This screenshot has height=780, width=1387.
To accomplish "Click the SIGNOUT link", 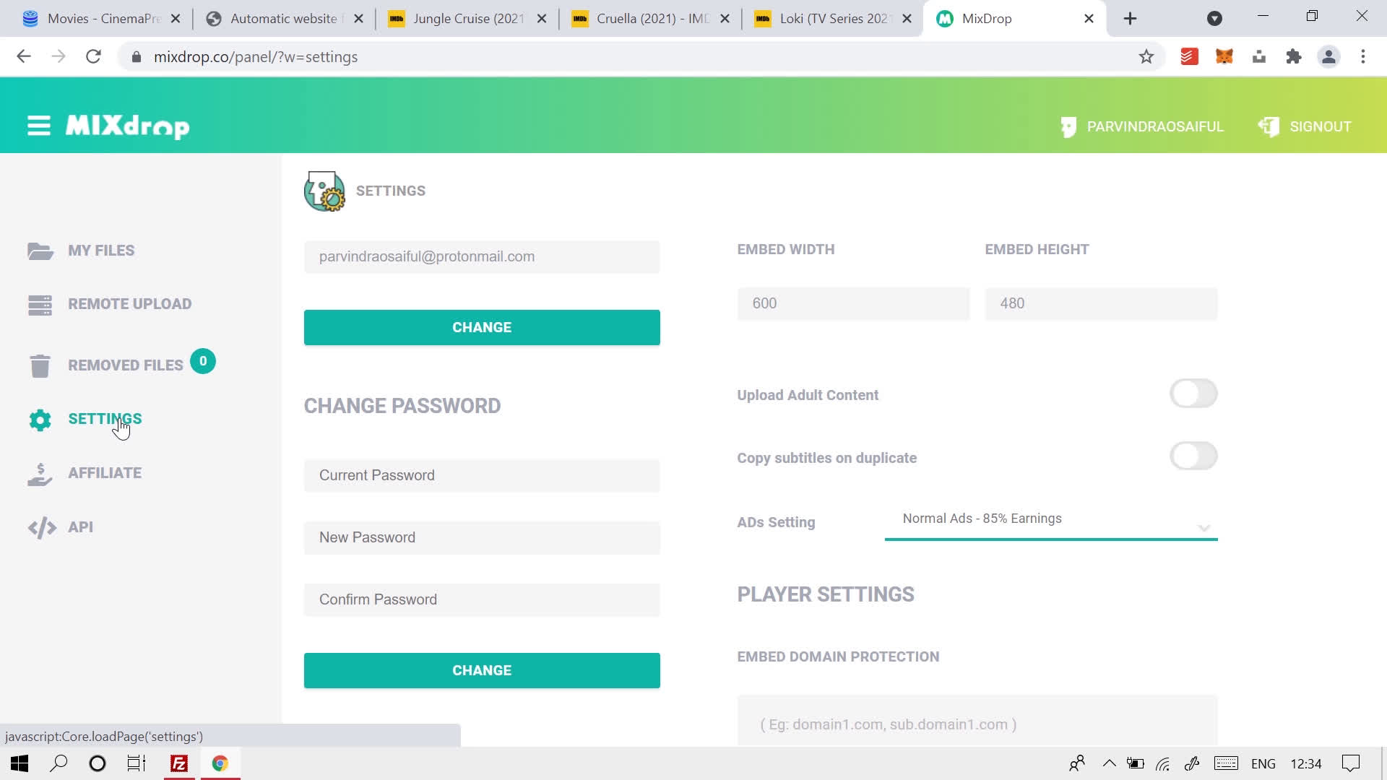I will click(1321, 126).
